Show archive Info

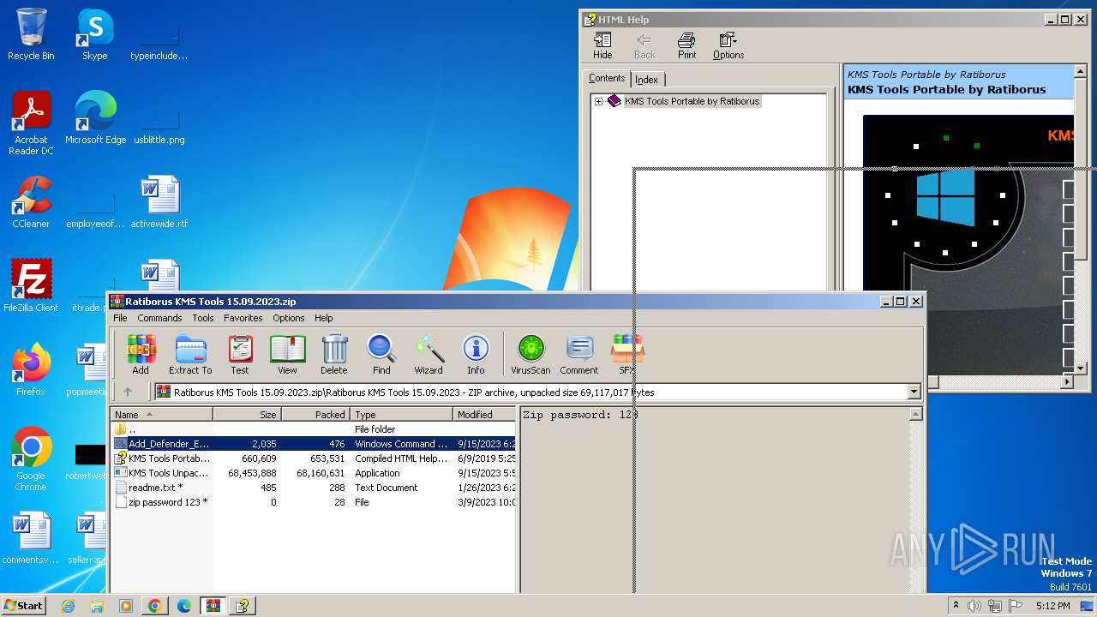[476, 354]
